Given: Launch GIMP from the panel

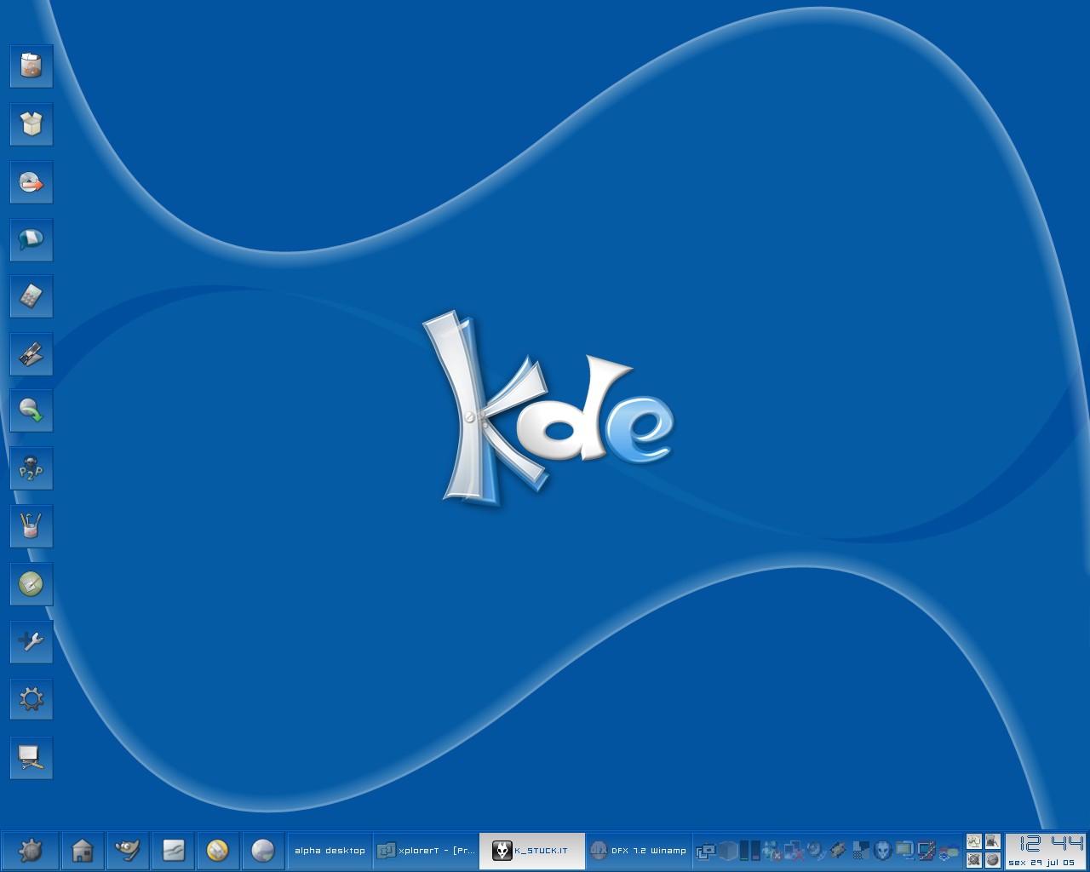Looking at the screenshot, I should click(128, 851).
